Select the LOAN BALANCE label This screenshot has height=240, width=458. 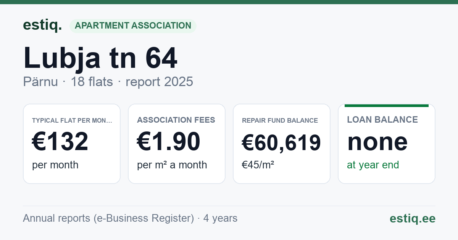click(x=382, y=120)
